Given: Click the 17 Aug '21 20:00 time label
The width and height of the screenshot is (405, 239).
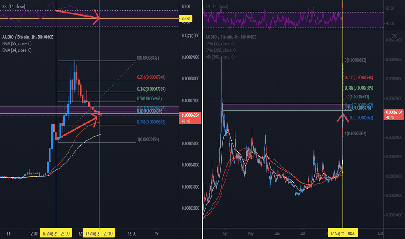Looking at the screenshot, I should [99, 234].
